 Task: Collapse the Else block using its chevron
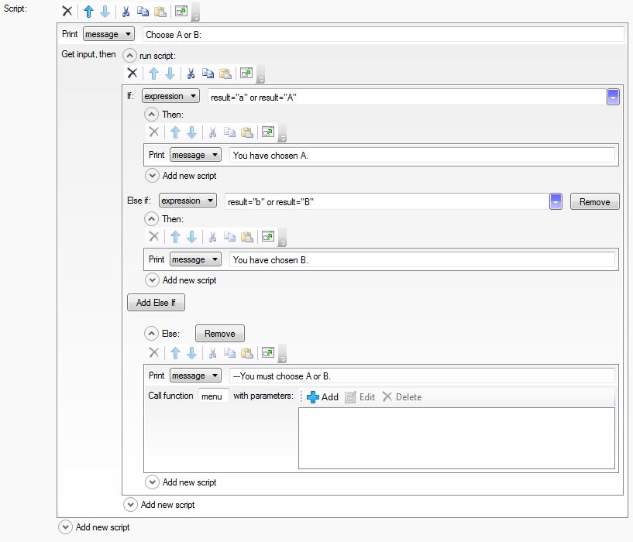[152, 334]
